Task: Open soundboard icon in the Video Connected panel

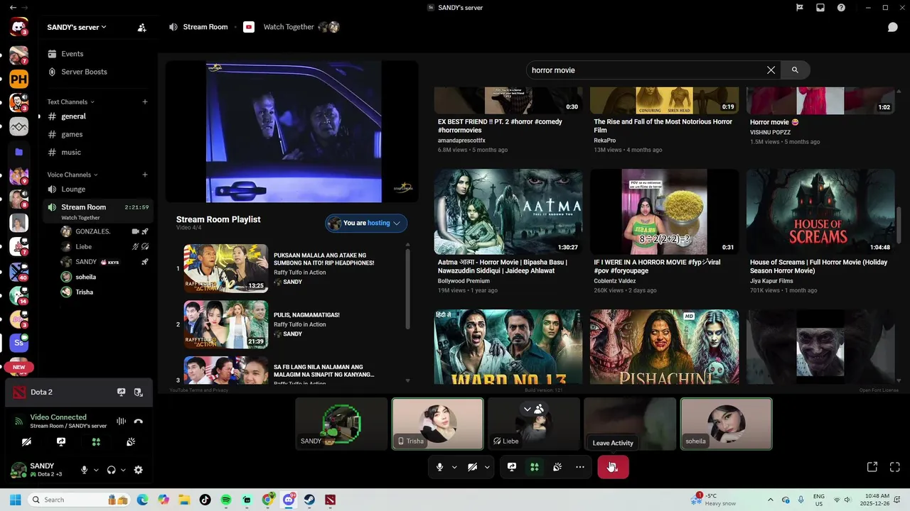Action: point(131,441)
